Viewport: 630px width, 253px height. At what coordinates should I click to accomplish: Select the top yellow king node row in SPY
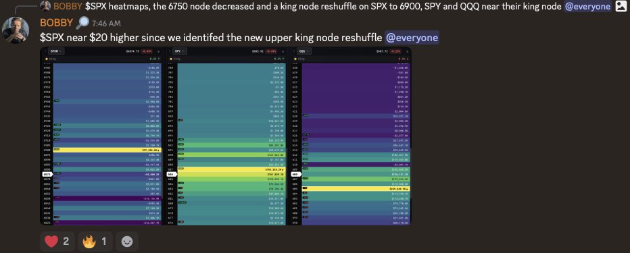coord(232,169)
